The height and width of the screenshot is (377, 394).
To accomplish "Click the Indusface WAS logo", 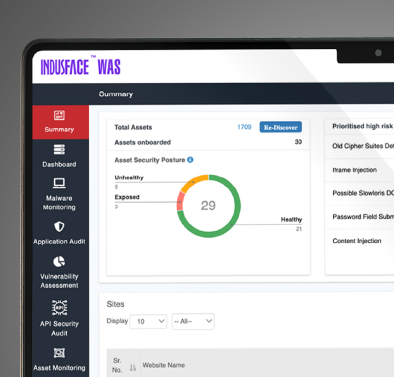I will coord(80,66).
